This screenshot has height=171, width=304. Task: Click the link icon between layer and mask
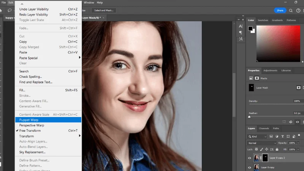(261, 158)
